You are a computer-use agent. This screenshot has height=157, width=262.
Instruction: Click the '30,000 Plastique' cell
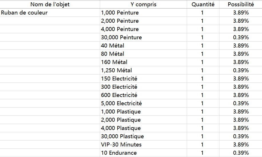tap(143, 136)
